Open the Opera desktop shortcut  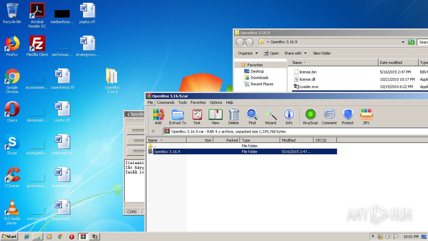(12, 112)
